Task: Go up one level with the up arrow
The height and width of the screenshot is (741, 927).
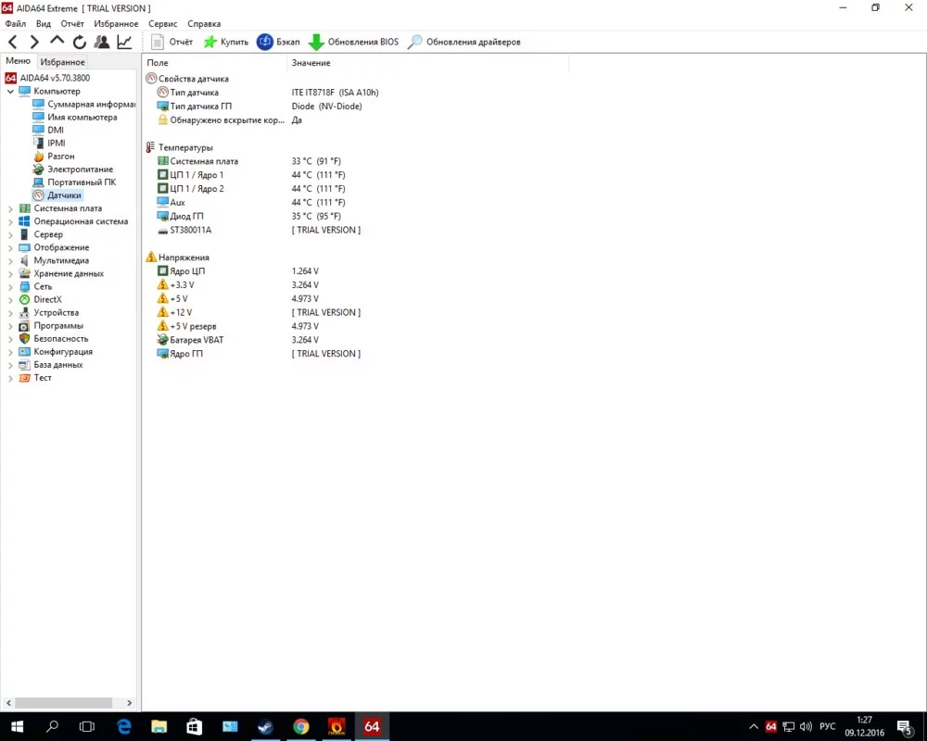Action: (57, 42)
